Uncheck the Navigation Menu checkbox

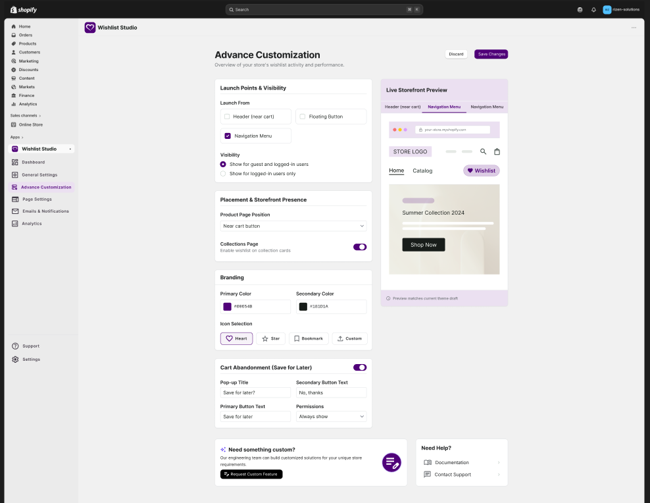pos(228,136)
